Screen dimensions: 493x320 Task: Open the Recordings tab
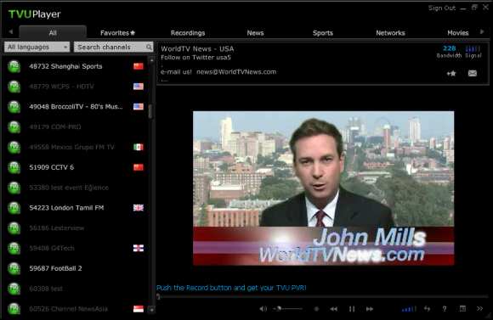coord(188,32)
